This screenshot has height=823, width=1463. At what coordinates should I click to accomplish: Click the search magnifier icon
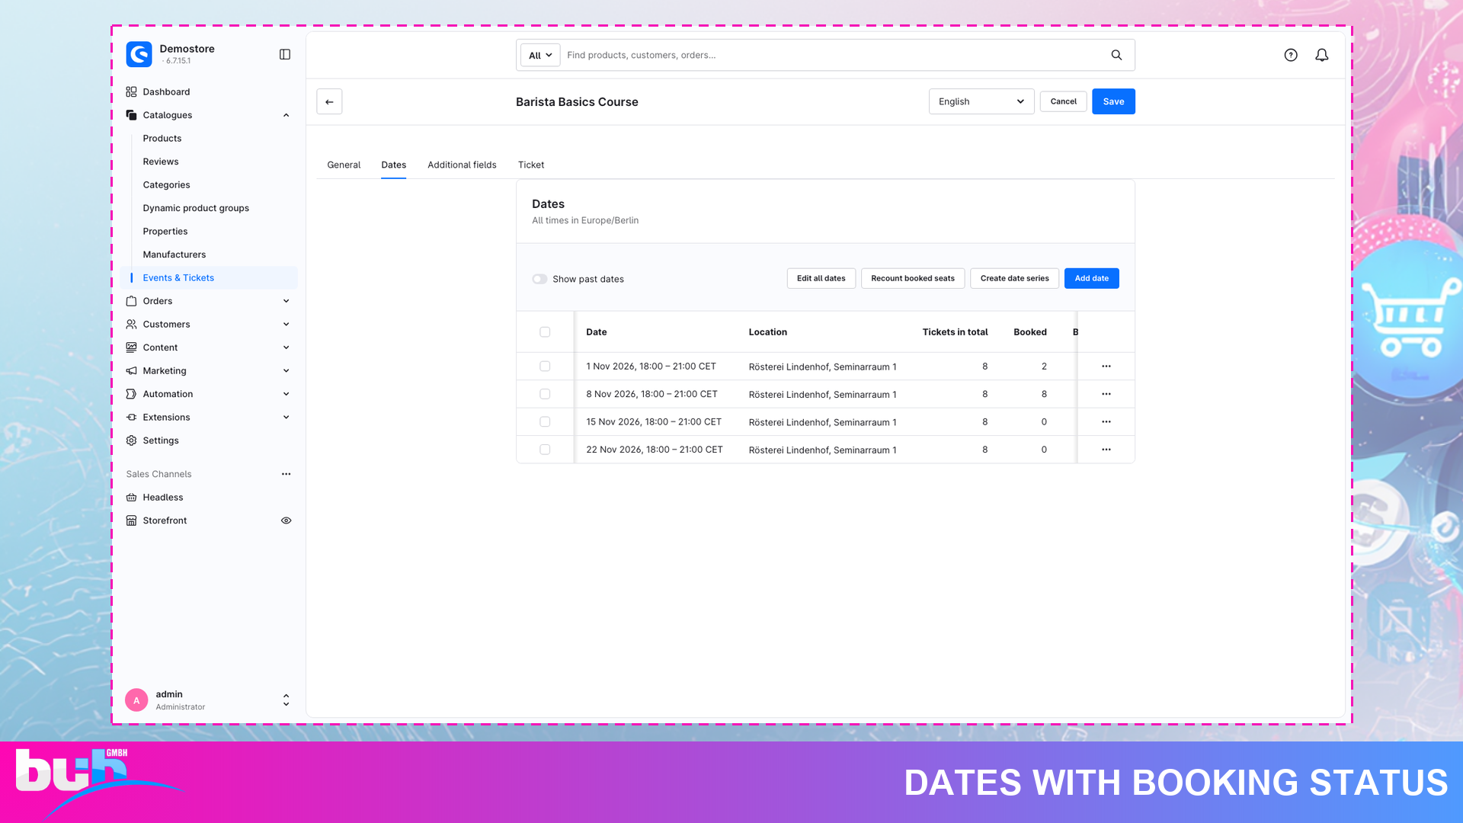pyautogui.click(x=1116, y=55)
